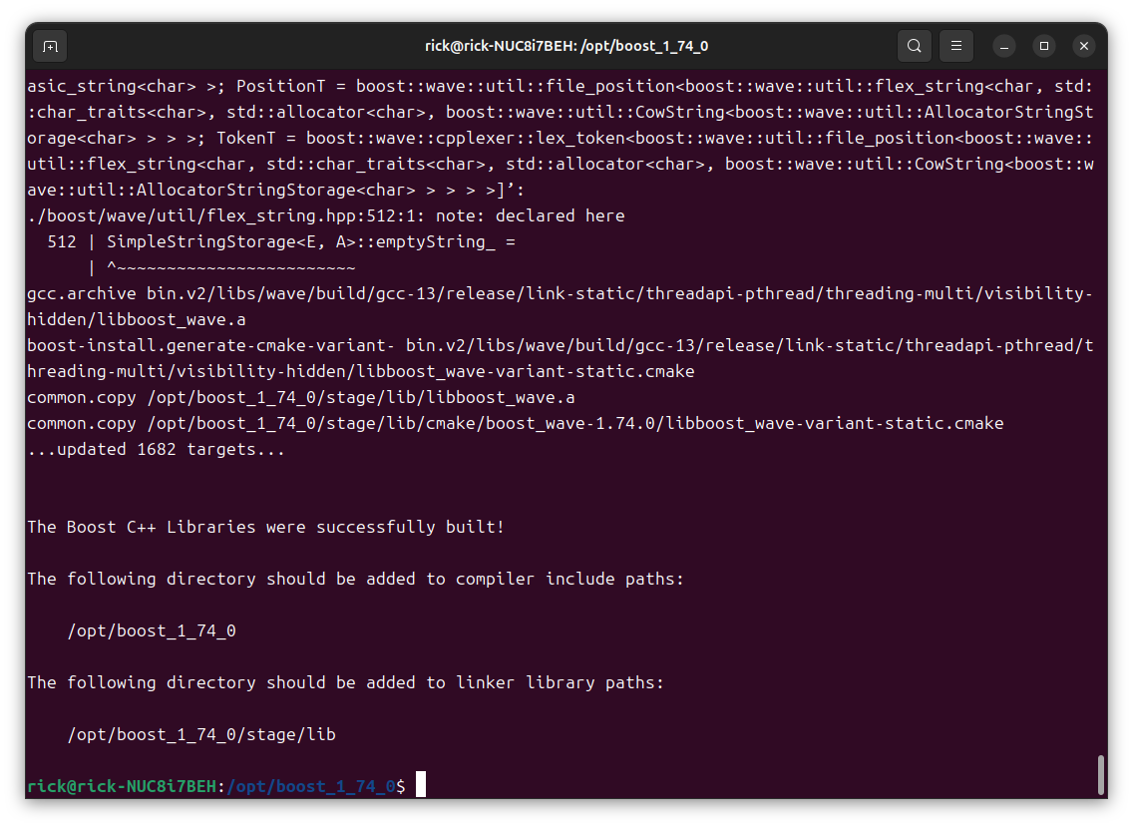Click 'The Boost C++ Libraries were successfully built!'
This screenshot has width=1133, height=827.
[265, 527]
